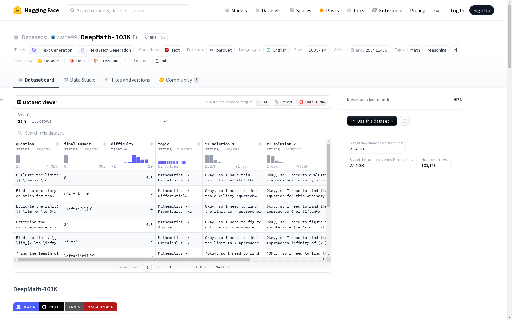
Task: Open the Pricing page
Action: click(418, 10)
